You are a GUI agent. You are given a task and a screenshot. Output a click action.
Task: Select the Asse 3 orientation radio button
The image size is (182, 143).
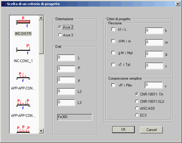click(60, 35)
